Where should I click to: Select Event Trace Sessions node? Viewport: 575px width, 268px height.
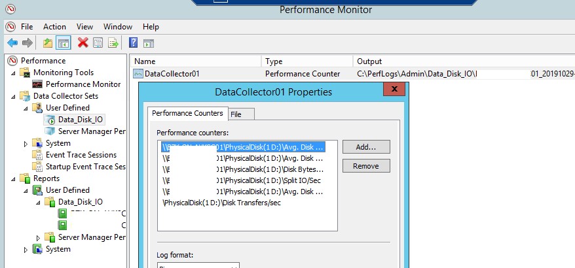[x=81, y=155]
